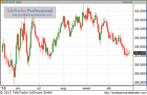
Task: Click the 302,0000 price axis label
Action: pos(140,11)
